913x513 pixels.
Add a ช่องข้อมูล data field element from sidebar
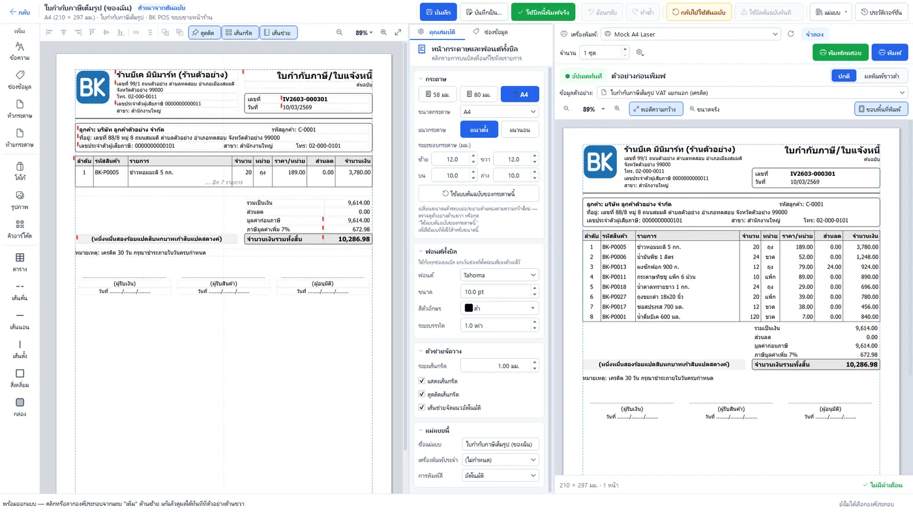20,79
